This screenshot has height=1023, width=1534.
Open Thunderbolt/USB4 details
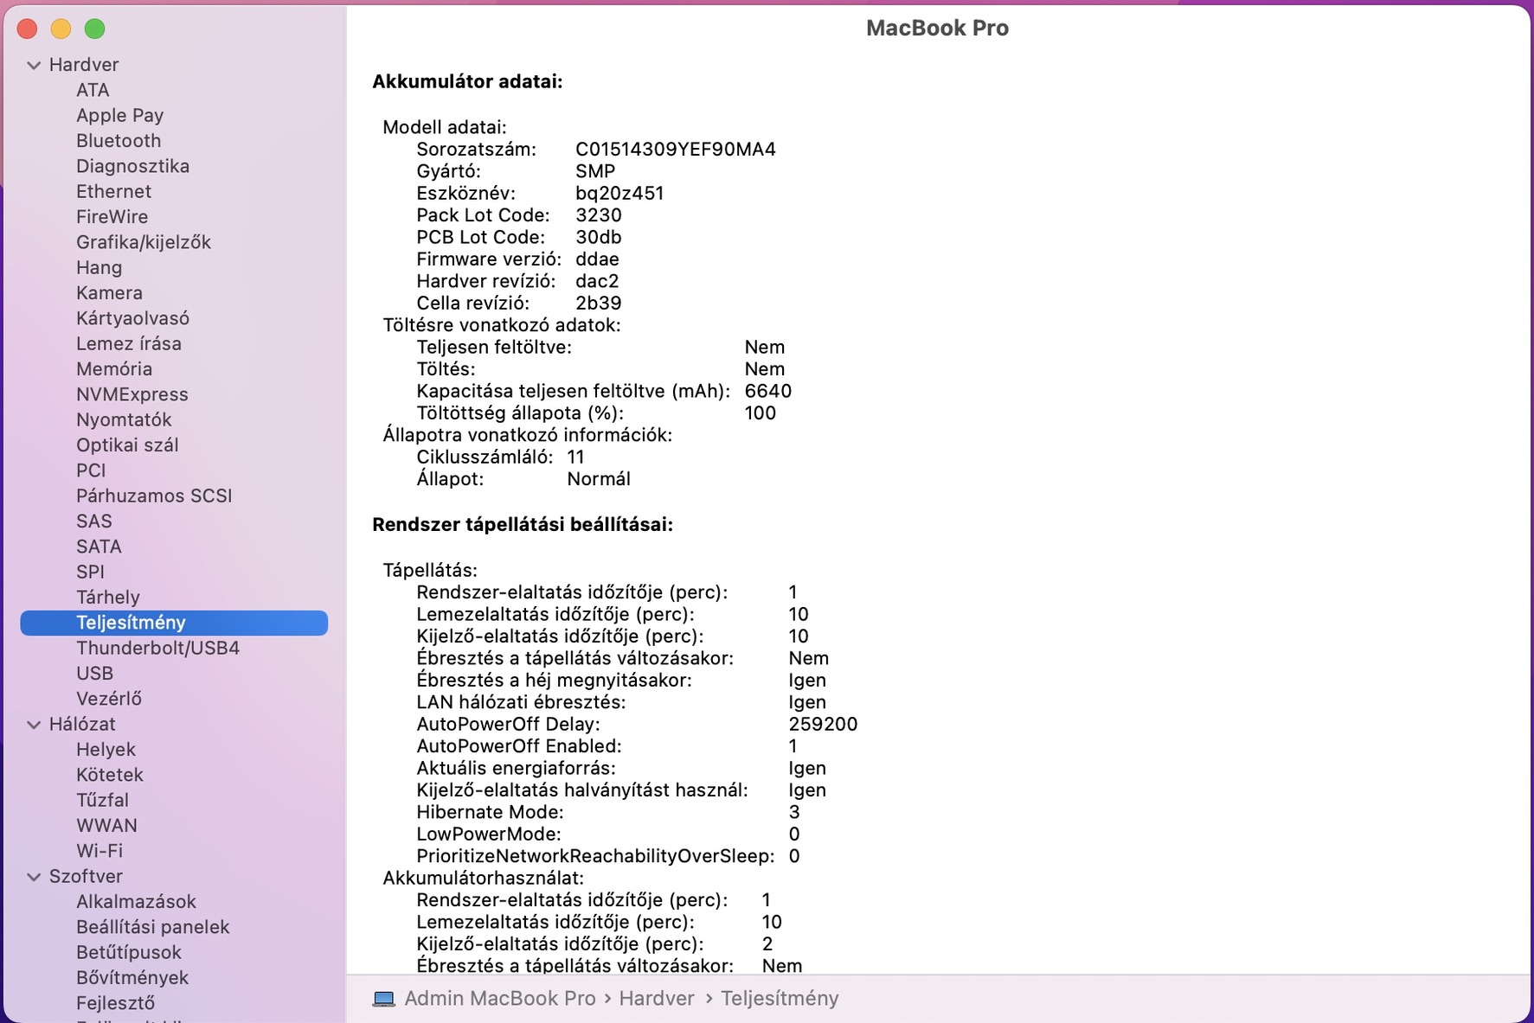(x=157, y=649)
